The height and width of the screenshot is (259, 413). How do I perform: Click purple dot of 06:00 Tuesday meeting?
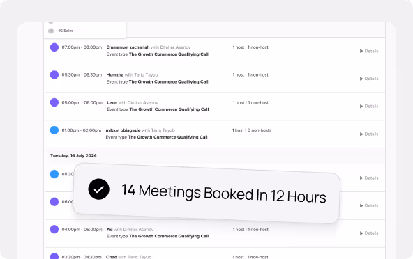[54, 202]
